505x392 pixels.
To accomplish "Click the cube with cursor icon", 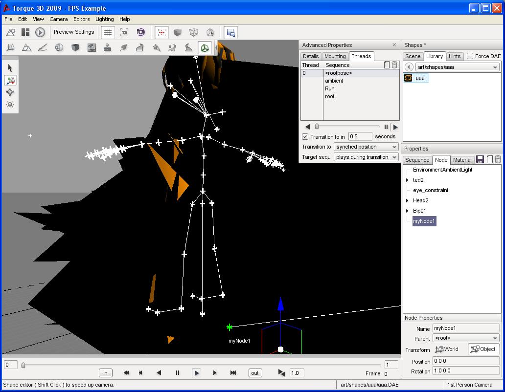I will pos(210,32).
